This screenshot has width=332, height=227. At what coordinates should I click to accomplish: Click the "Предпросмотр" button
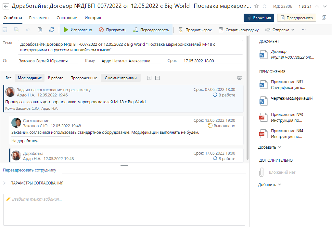(296, 18)
